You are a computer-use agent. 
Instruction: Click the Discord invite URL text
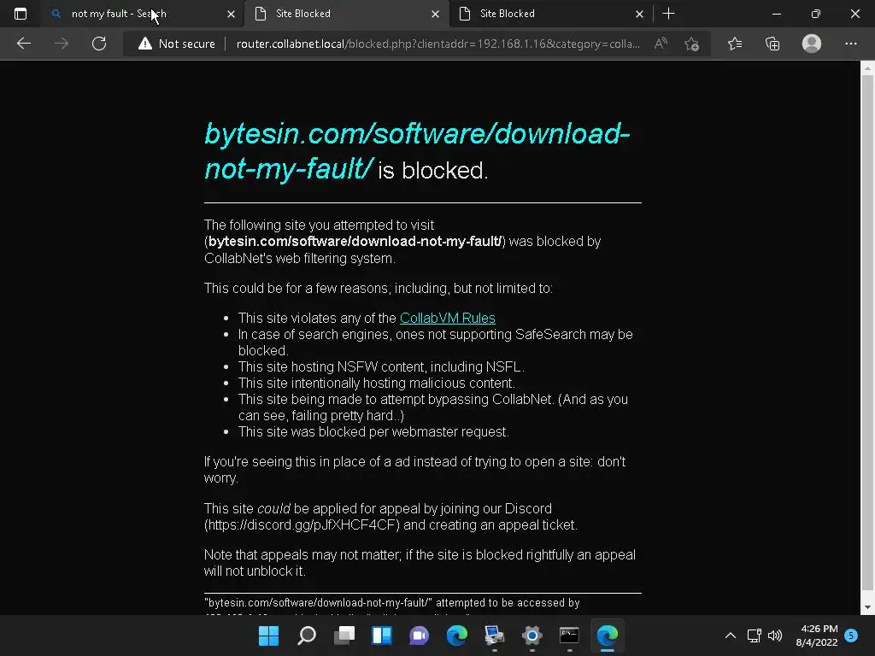[x=302, y=525]
